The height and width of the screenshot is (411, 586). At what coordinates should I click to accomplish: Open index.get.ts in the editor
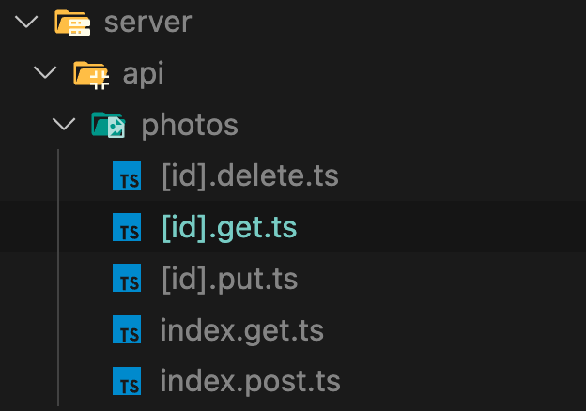[x=241, y=330]
